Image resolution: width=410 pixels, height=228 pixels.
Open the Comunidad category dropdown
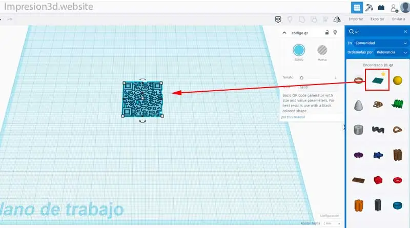coord(380,43)
